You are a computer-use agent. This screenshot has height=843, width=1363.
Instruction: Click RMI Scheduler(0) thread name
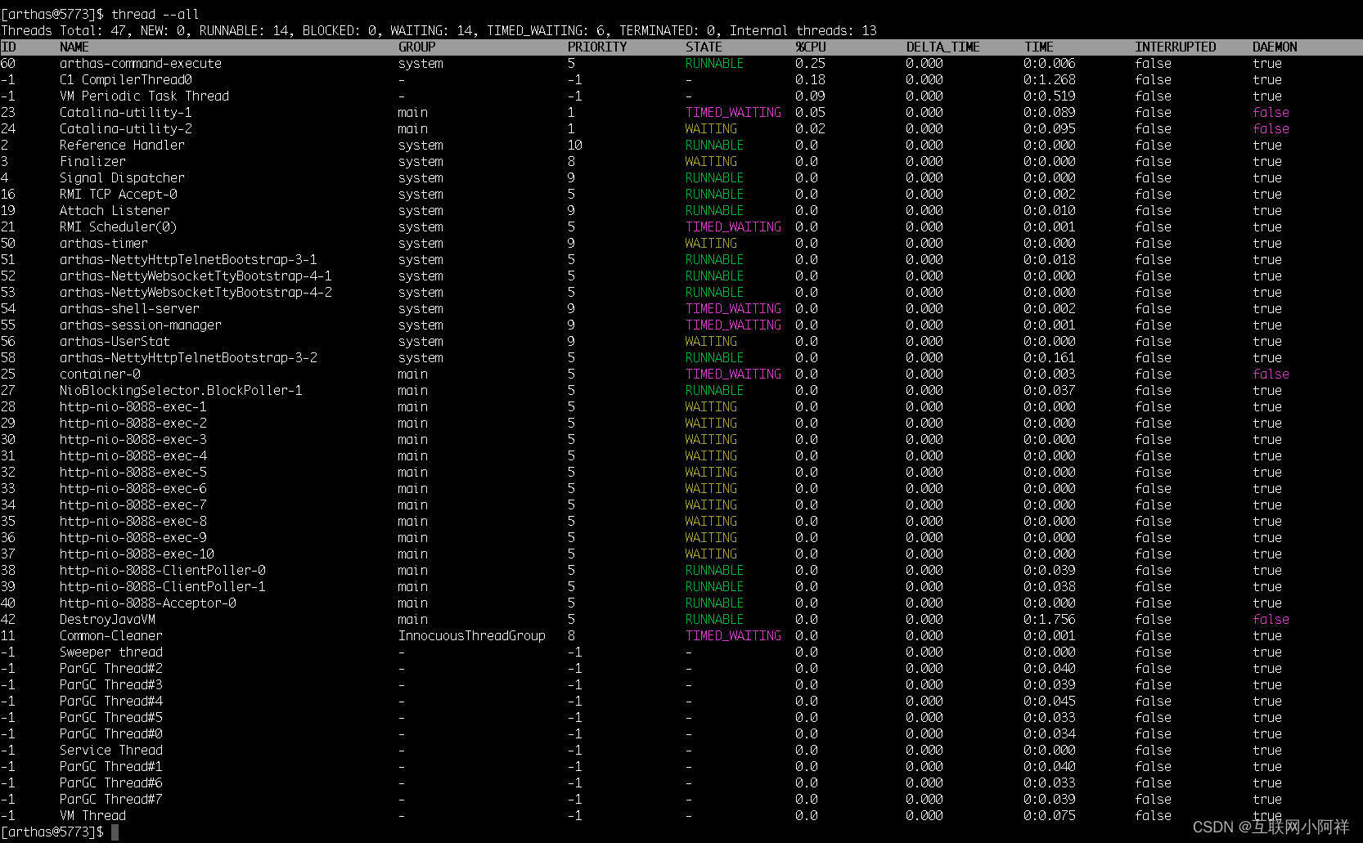tap(119, 226)
